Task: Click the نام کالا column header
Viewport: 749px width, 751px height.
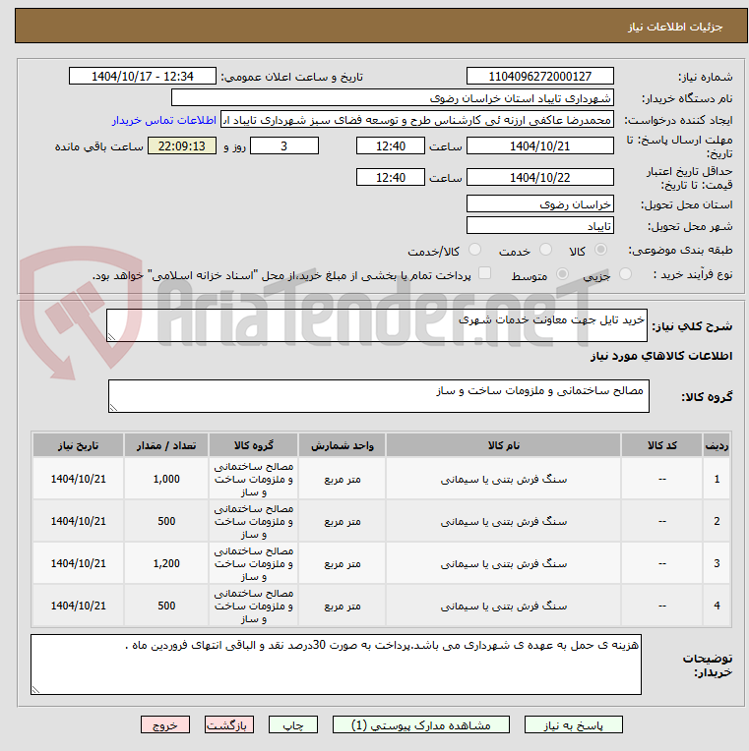Action: point(504,445)
